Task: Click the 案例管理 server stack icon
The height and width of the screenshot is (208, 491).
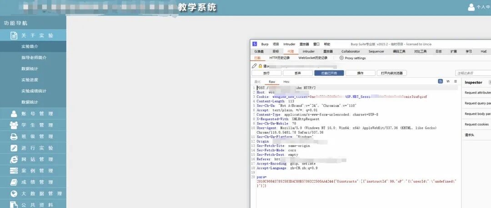Action: pyautogui.click(x=14, y=171)
